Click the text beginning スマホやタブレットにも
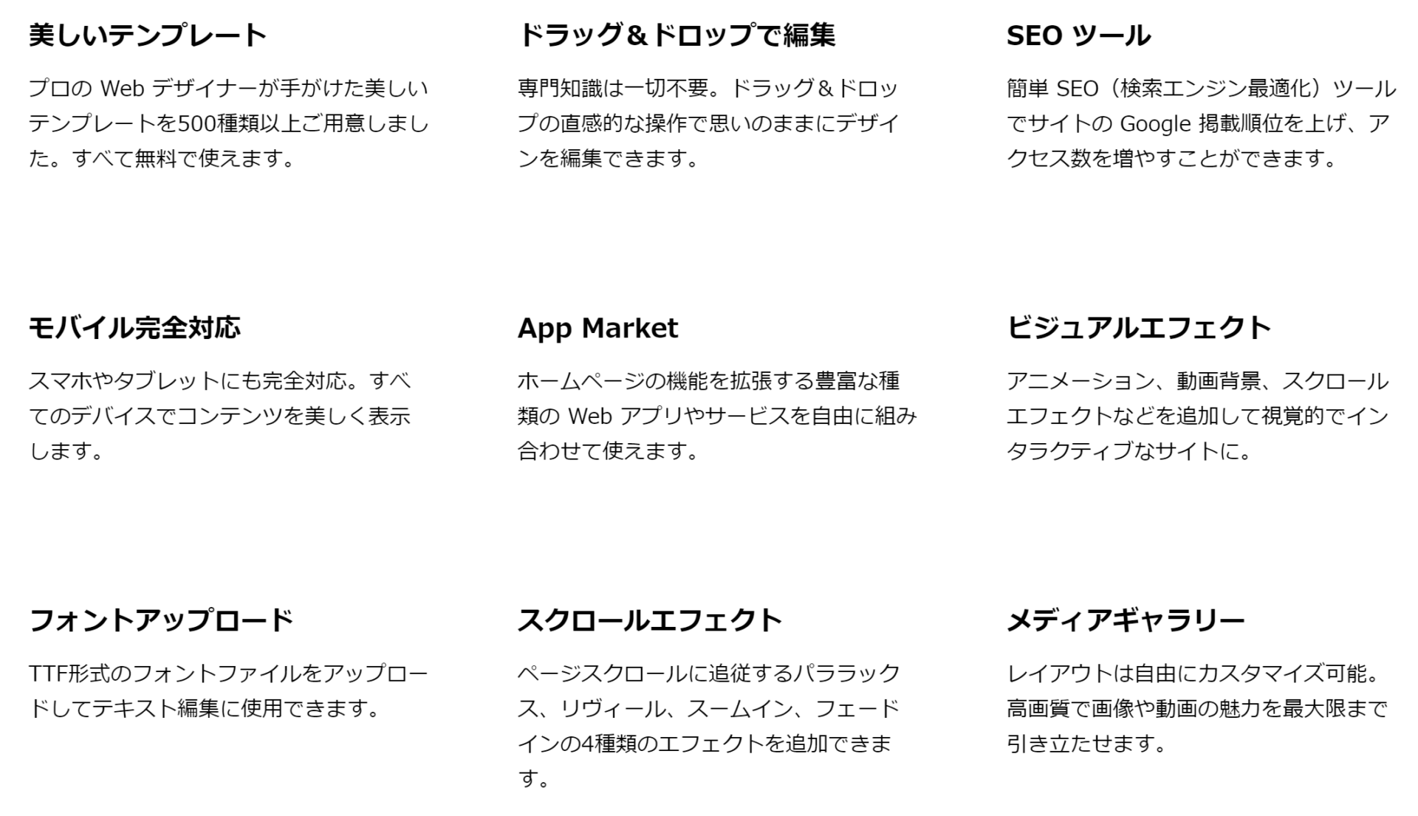 219,416
